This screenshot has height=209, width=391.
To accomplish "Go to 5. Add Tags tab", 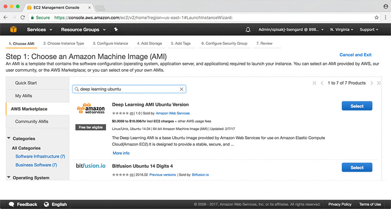I will (181, 44).
